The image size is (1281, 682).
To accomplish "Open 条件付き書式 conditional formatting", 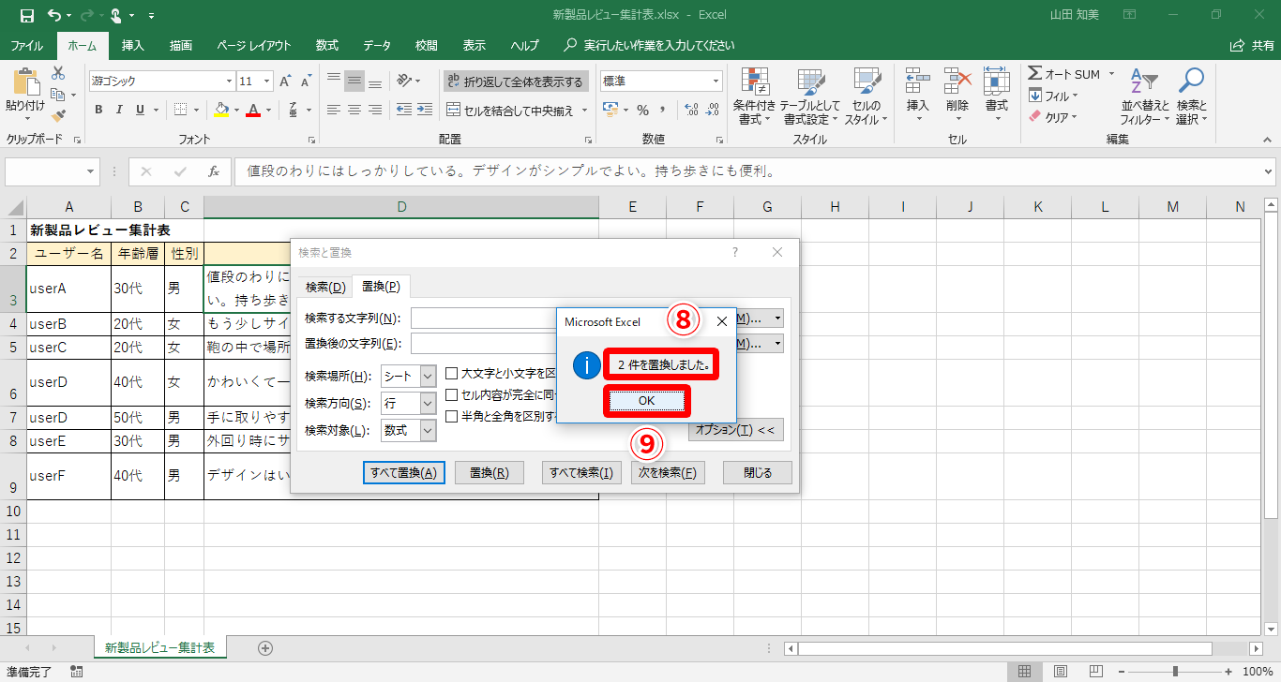I will [753, 96].
